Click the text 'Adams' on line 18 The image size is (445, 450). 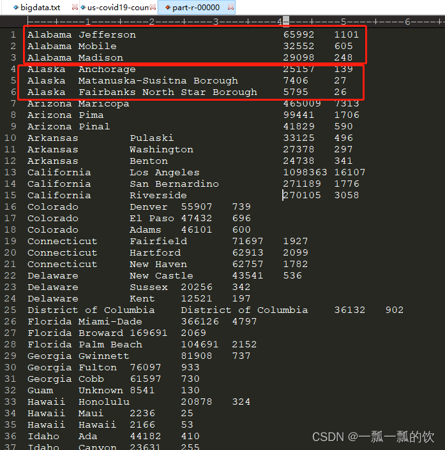[x=146, y=230]
